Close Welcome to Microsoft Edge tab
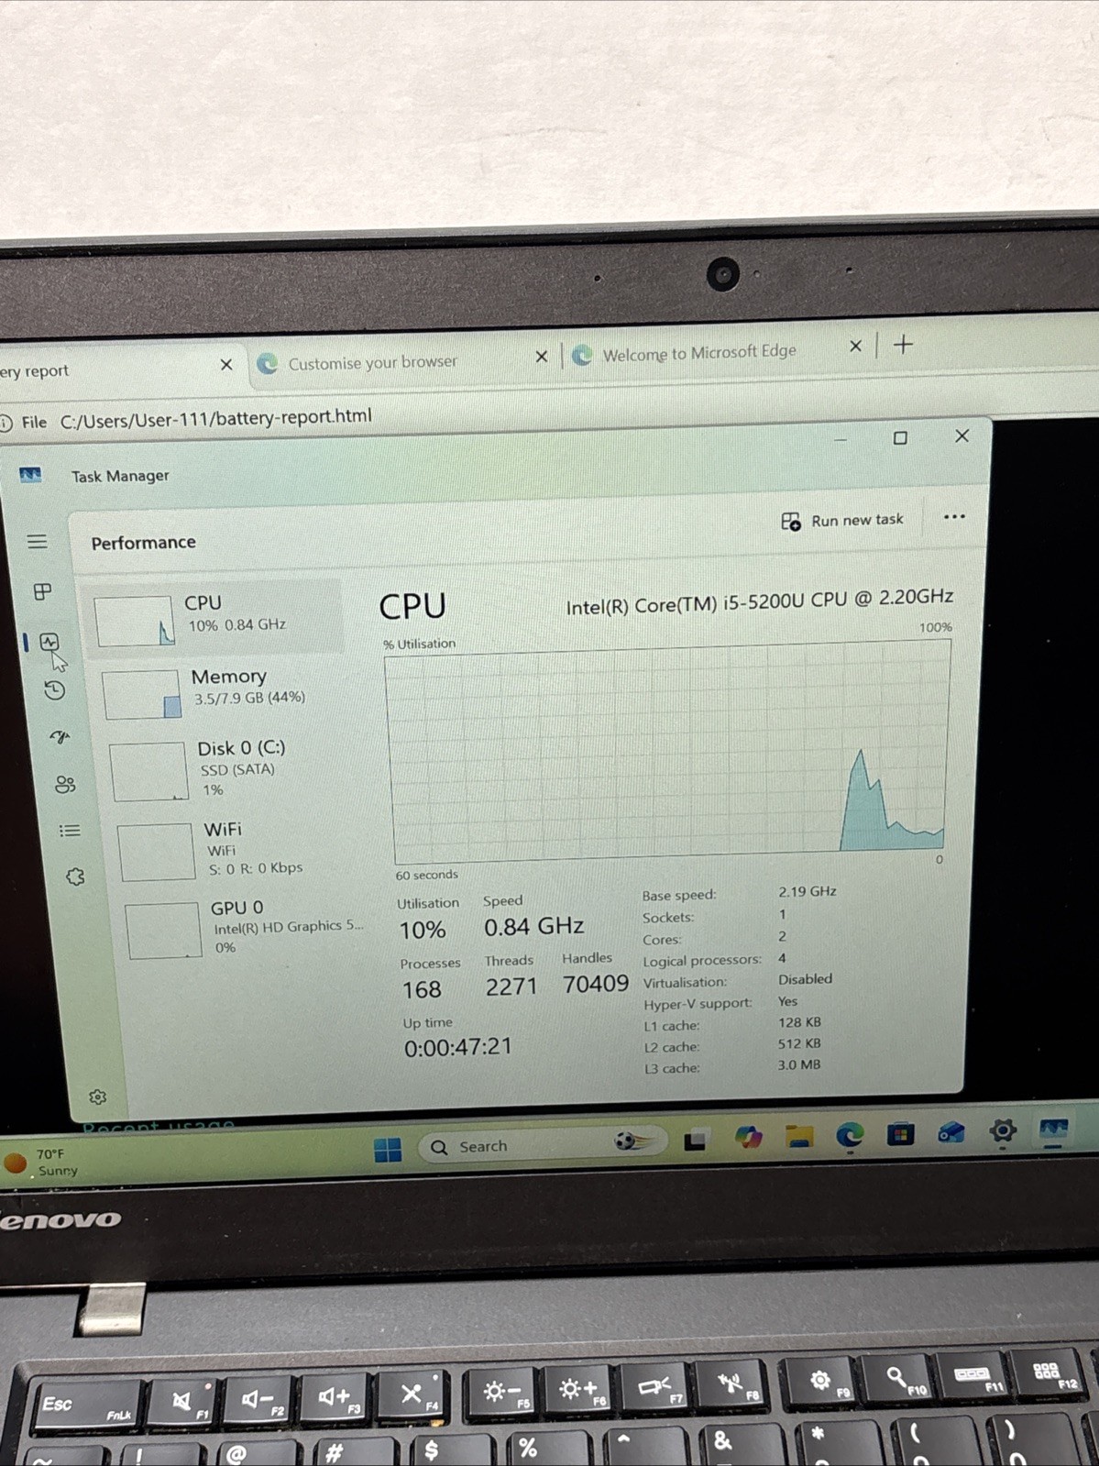 855,346
